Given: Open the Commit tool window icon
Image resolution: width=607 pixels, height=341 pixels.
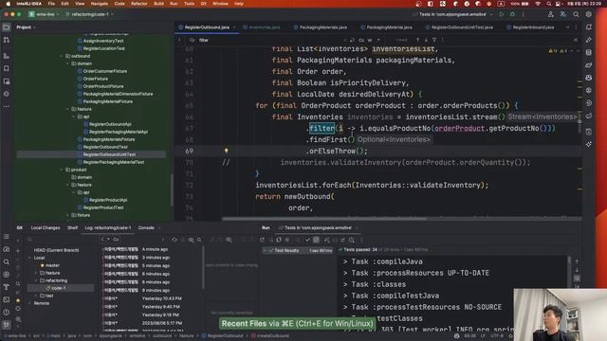Looking at the screenshot, I should click(7, 40).
